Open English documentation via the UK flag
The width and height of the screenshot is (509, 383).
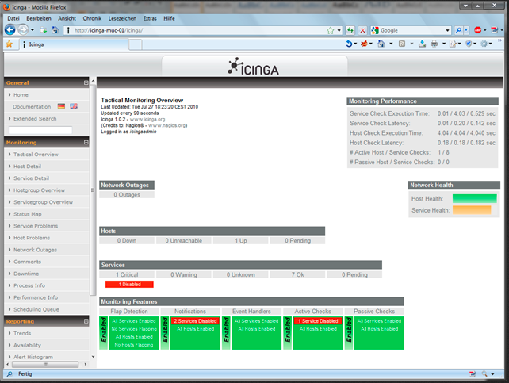click(74, 106)
